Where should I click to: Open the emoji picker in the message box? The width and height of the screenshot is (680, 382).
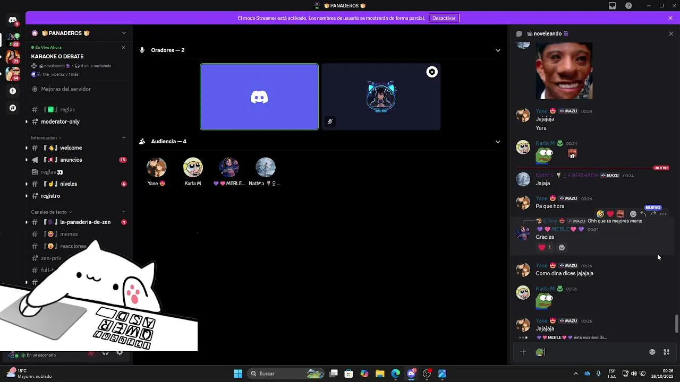[x=652, y=352]
